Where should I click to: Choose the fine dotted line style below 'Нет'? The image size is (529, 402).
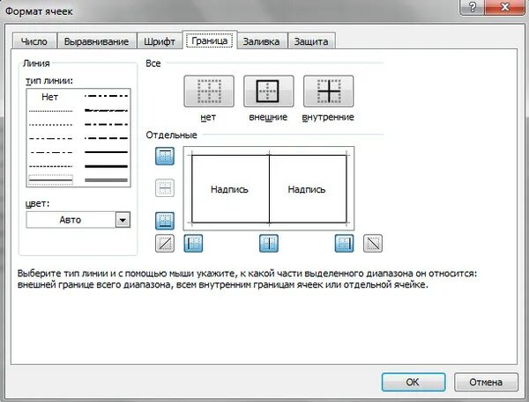[50, 111]
